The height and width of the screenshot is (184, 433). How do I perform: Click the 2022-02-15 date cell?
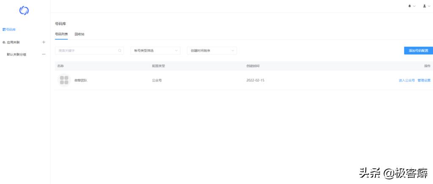(x=255, y=81)
